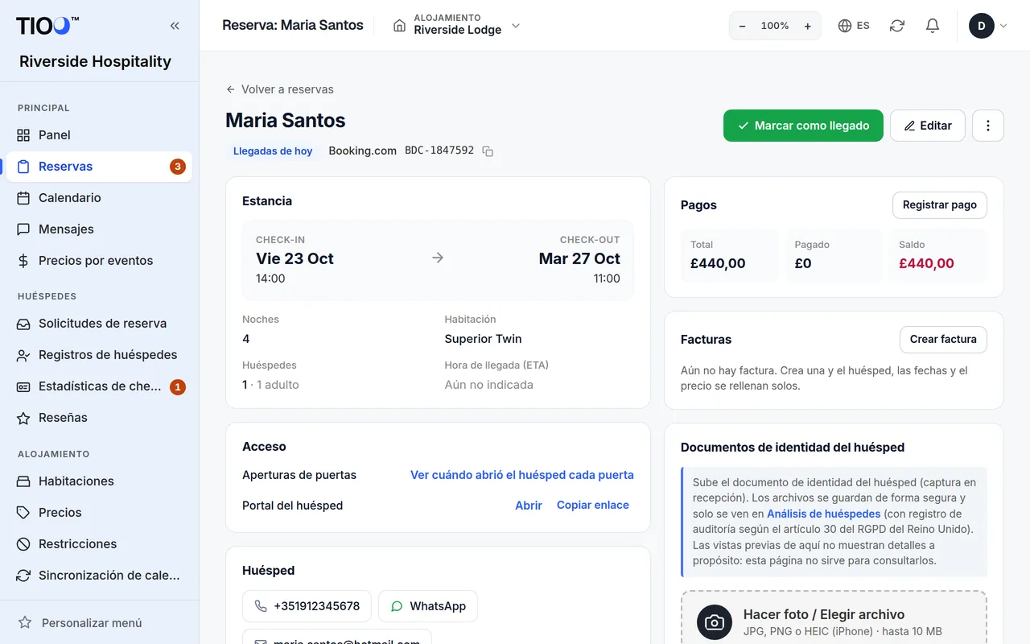Click the Editar button

coord(928,126)
